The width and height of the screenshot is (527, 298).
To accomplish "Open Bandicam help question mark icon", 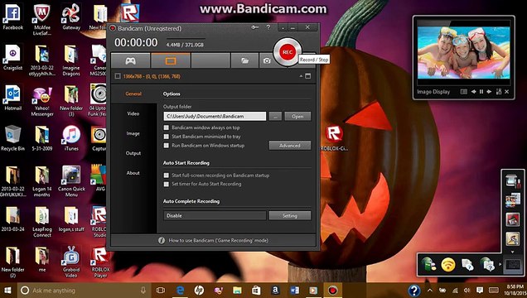I will click(x=268, y=27).
